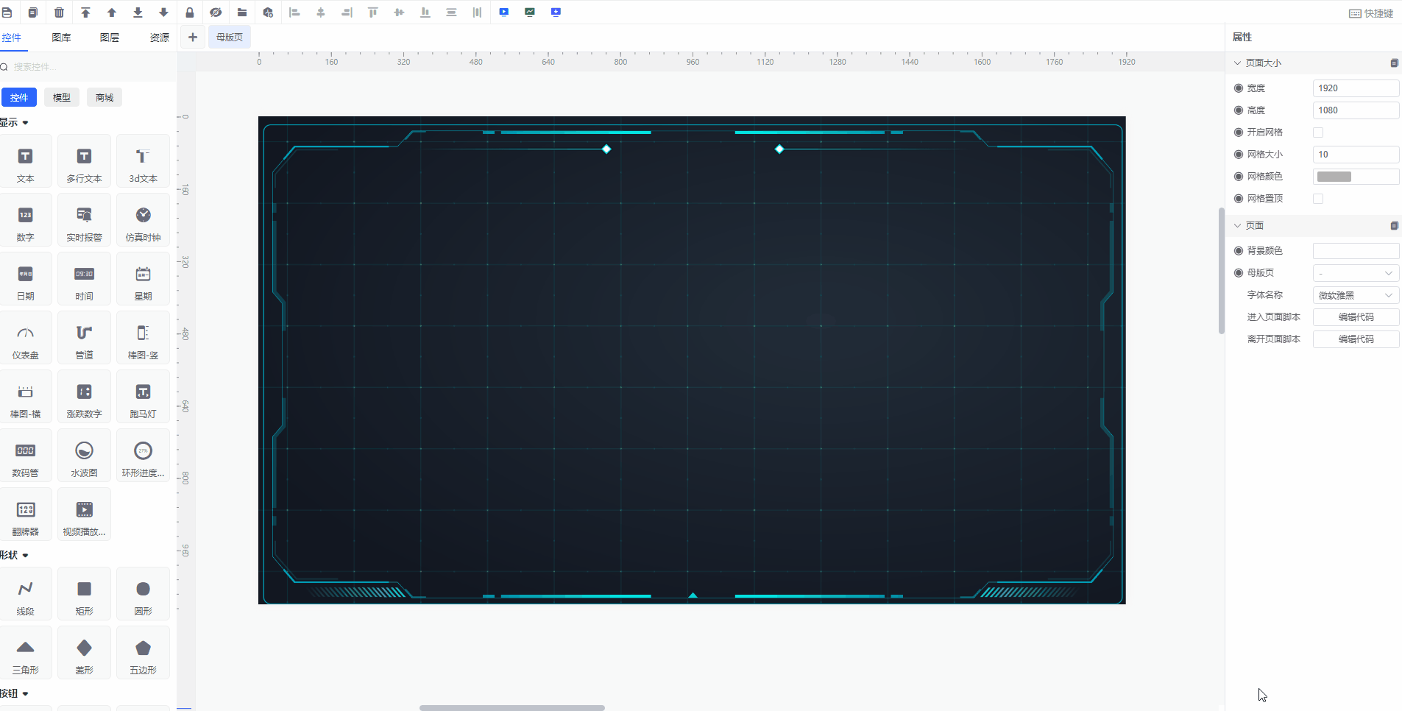The width and height of the screenshot is (1402, 711).
Task: Open the 母版页 dropdown in properties
Action: tap(1356, 273)
